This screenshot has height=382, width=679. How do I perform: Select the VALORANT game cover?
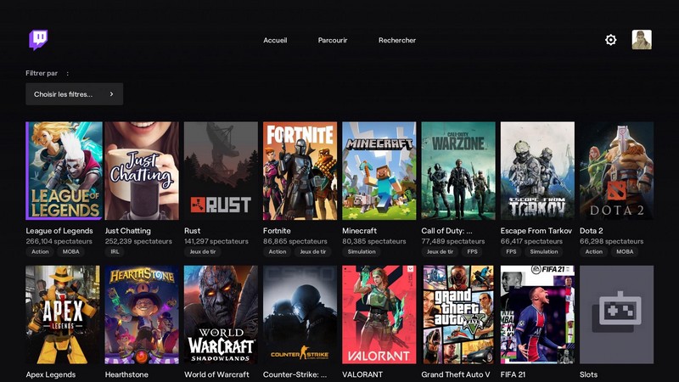coord(379,314)
